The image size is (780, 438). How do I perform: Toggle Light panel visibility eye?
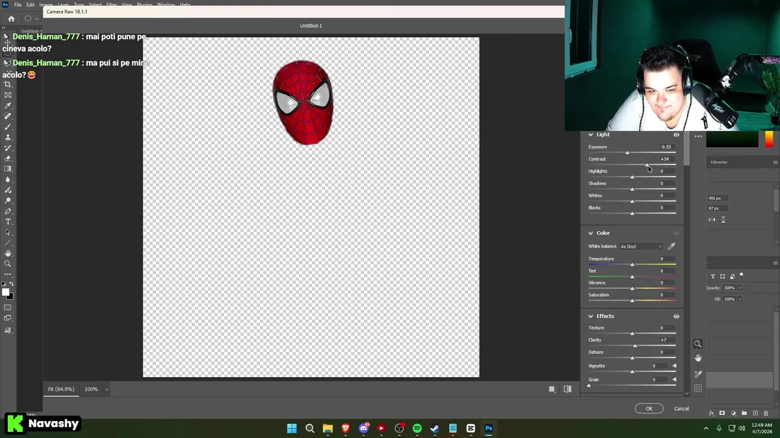point(676,134)
